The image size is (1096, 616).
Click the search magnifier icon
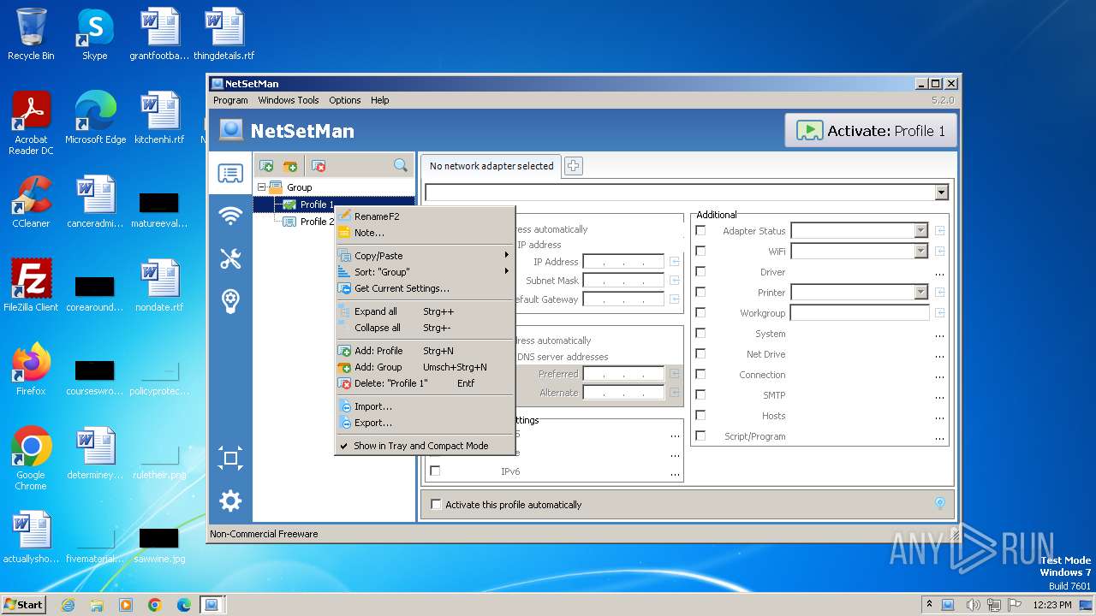pos(400,166)
